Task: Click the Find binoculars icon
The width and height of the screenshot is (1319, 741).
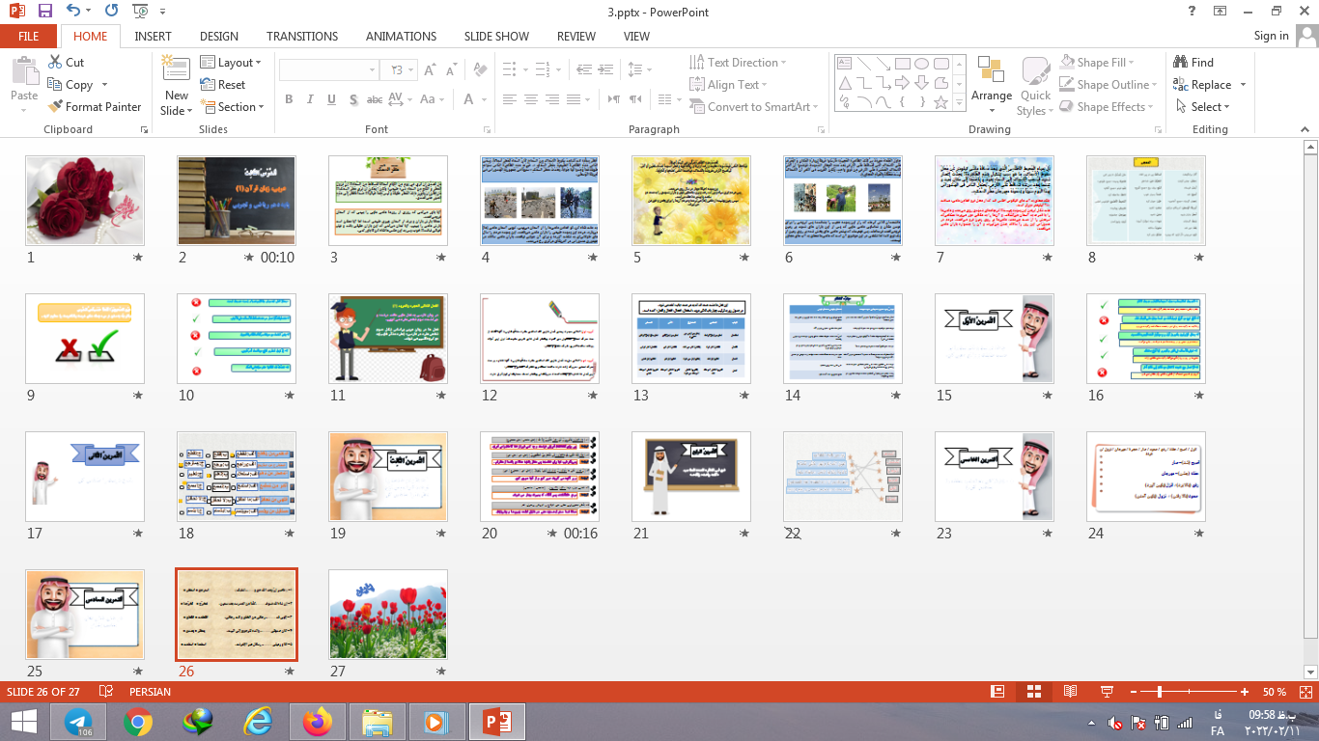Action: pyautogui.click(x=1180, y=62)
